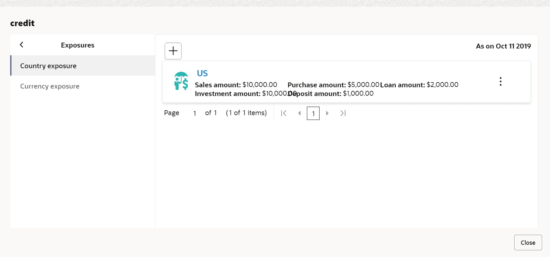Open the US exposure link
Screen dimensions: 550x257
(202, 73)
